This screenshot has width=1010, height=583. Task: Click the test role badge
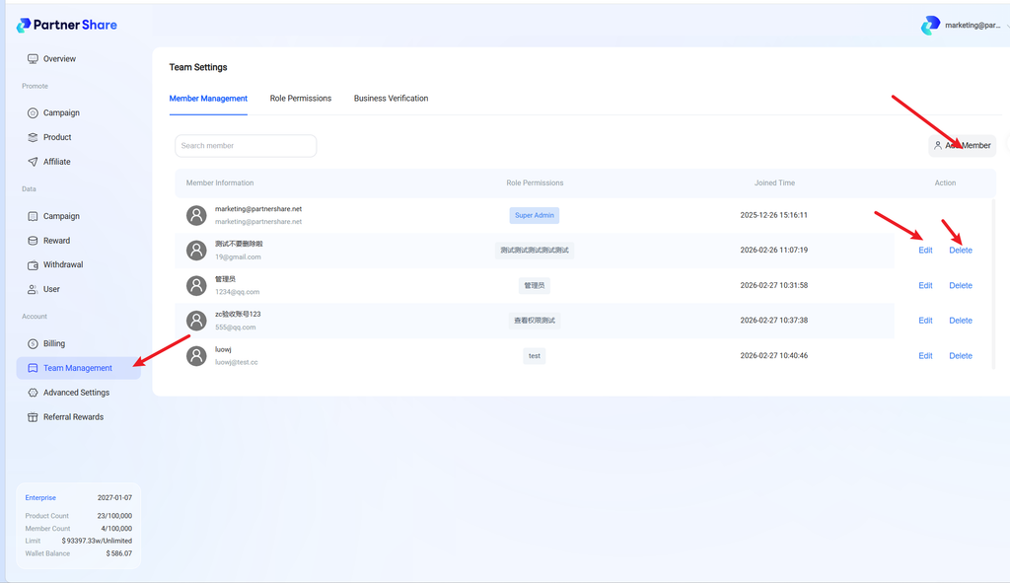pyautogui.click(x=534, y=355)
